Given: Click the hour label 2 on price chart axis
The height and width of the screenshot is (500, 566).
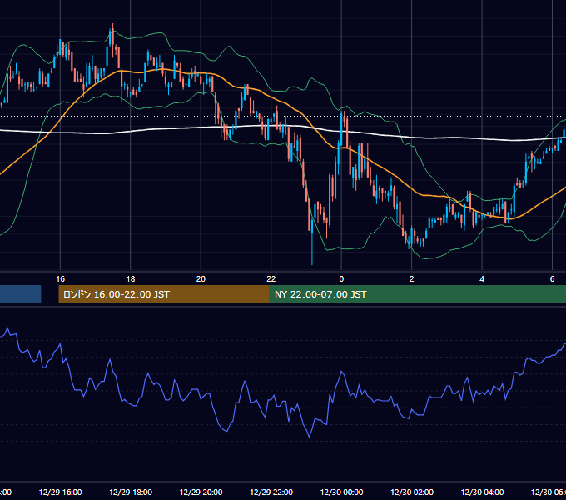Looking at the screenshot, I should coord(411,279).
